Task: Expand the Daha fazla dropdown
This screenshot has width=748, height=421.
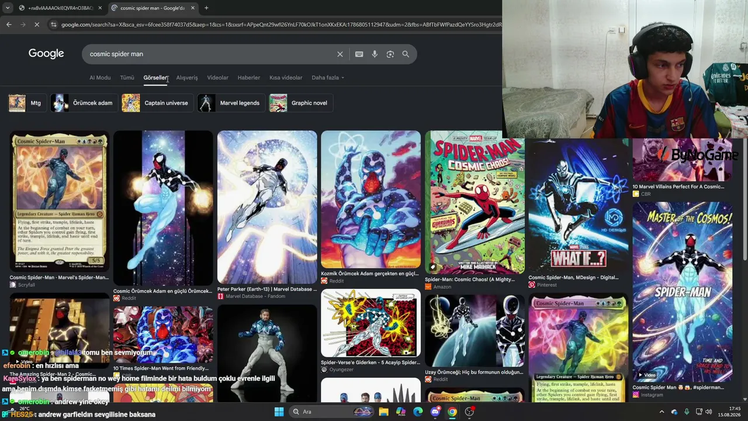Action: [x=328, y=78]
